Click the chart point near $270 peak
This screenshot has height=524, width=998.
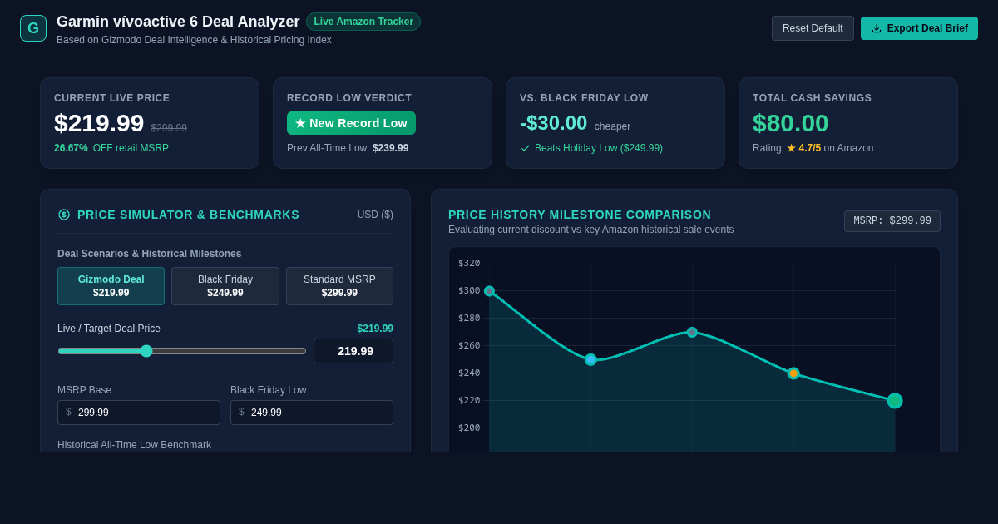pyautogui.click(x=692, y=333)
